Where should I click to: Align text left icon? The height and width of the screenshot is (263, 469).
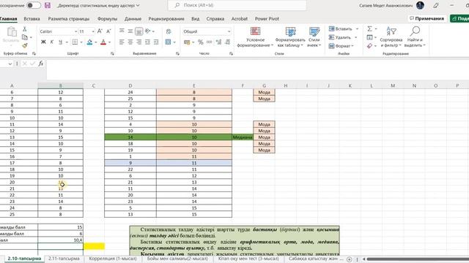122,42
